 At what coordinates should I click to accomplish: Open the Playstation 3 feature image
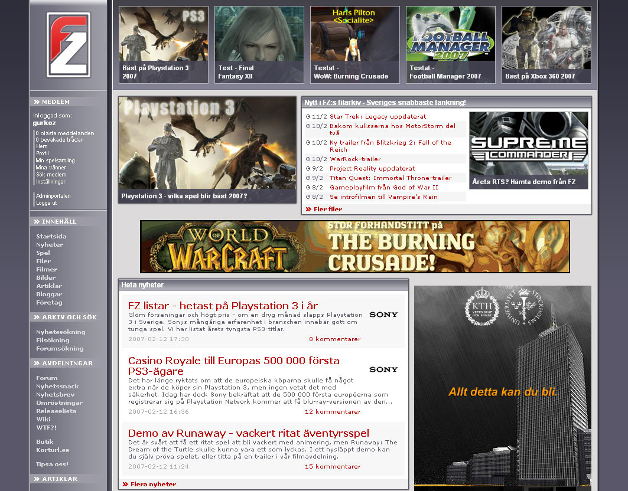pos(207,150)
